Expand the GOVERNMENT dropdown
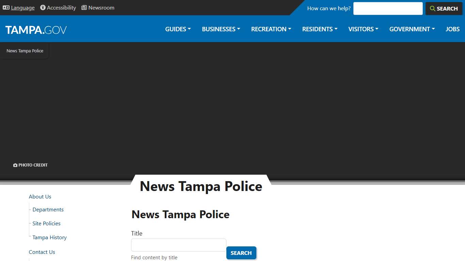This screenshot has height=261, width=465. coord(412,29)
